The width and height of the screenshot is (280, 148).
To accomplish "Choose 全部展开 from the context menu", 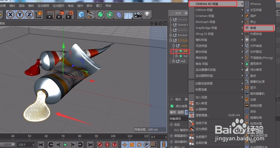I will [216, 137].
